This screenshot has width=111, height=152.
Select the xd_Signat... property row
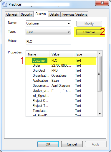(x=61, y=96)
